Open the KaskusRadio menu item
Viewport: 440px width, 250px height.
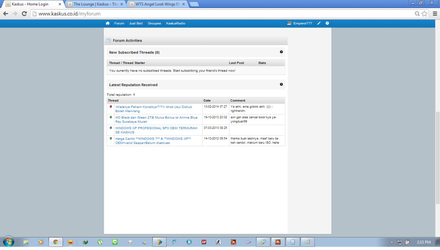(x=176, y=23)
